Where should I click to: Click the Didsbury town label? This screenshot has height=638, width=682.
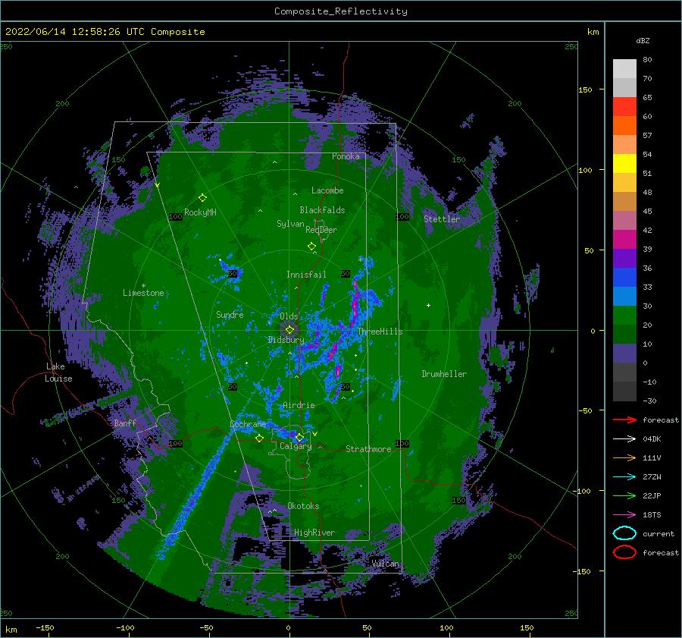tap(286, 340)
